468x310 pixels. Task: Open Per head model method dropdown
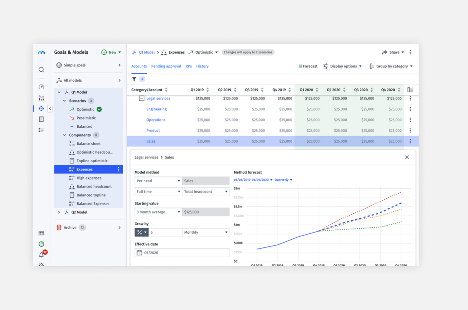[158, 181]
